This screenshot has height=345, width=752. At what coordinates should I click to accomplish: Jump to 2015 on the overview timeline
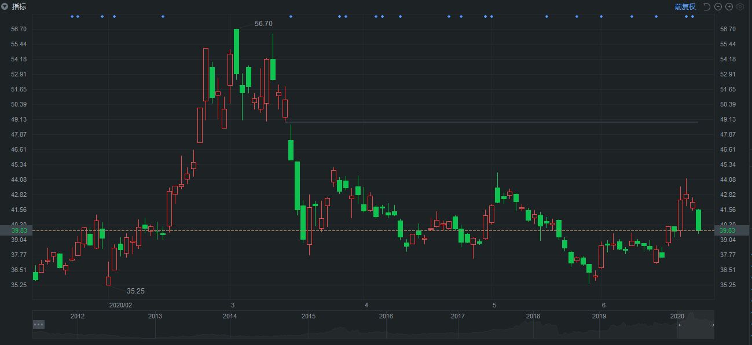coord(309,316)
